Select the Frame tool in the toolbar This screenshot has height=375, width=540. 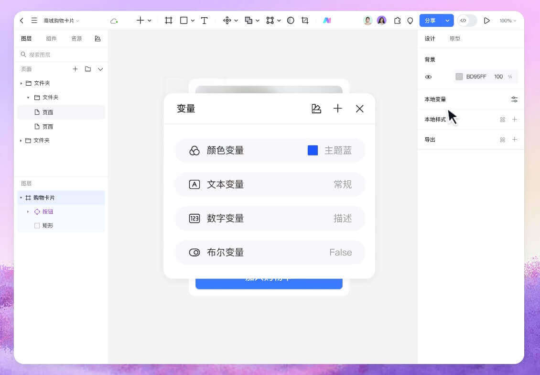[168, 21]
